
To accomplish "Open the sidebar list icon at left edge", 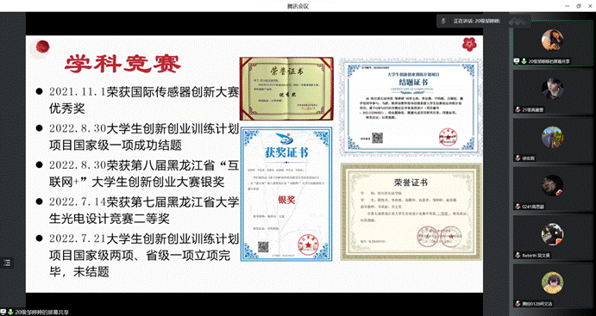I will (7, 263).
